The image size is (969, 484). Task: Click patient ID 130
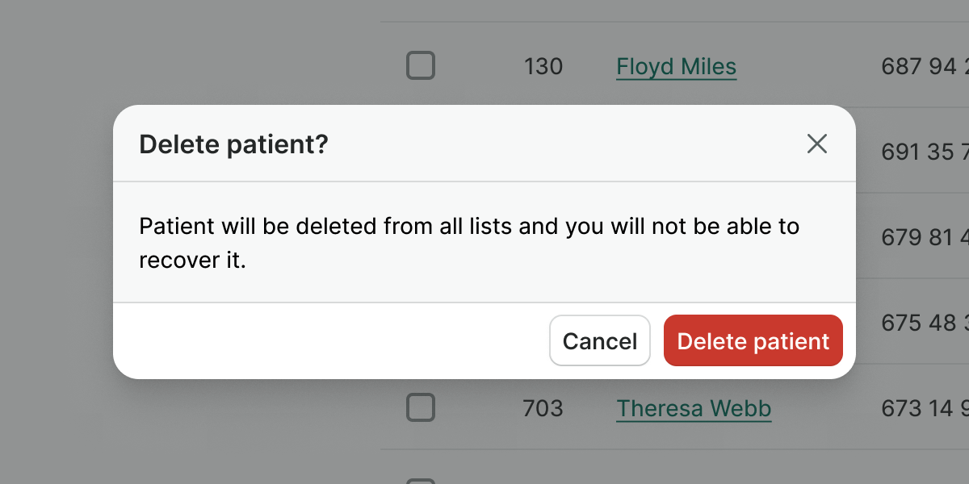pyautogui.click(x=543, y=66)
